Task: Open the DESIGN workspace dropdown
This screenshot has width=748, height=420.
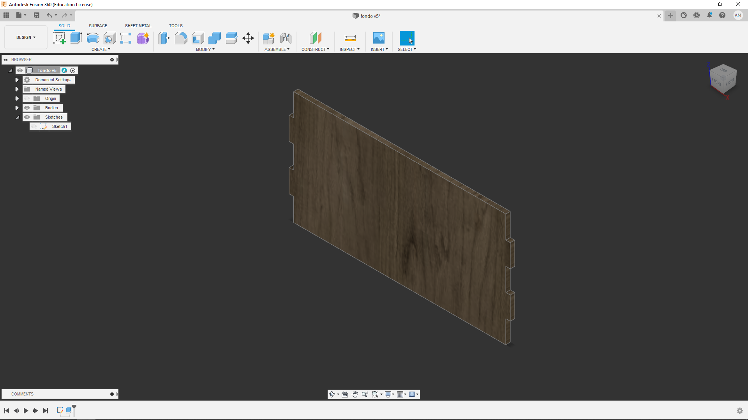Action: 26,37
